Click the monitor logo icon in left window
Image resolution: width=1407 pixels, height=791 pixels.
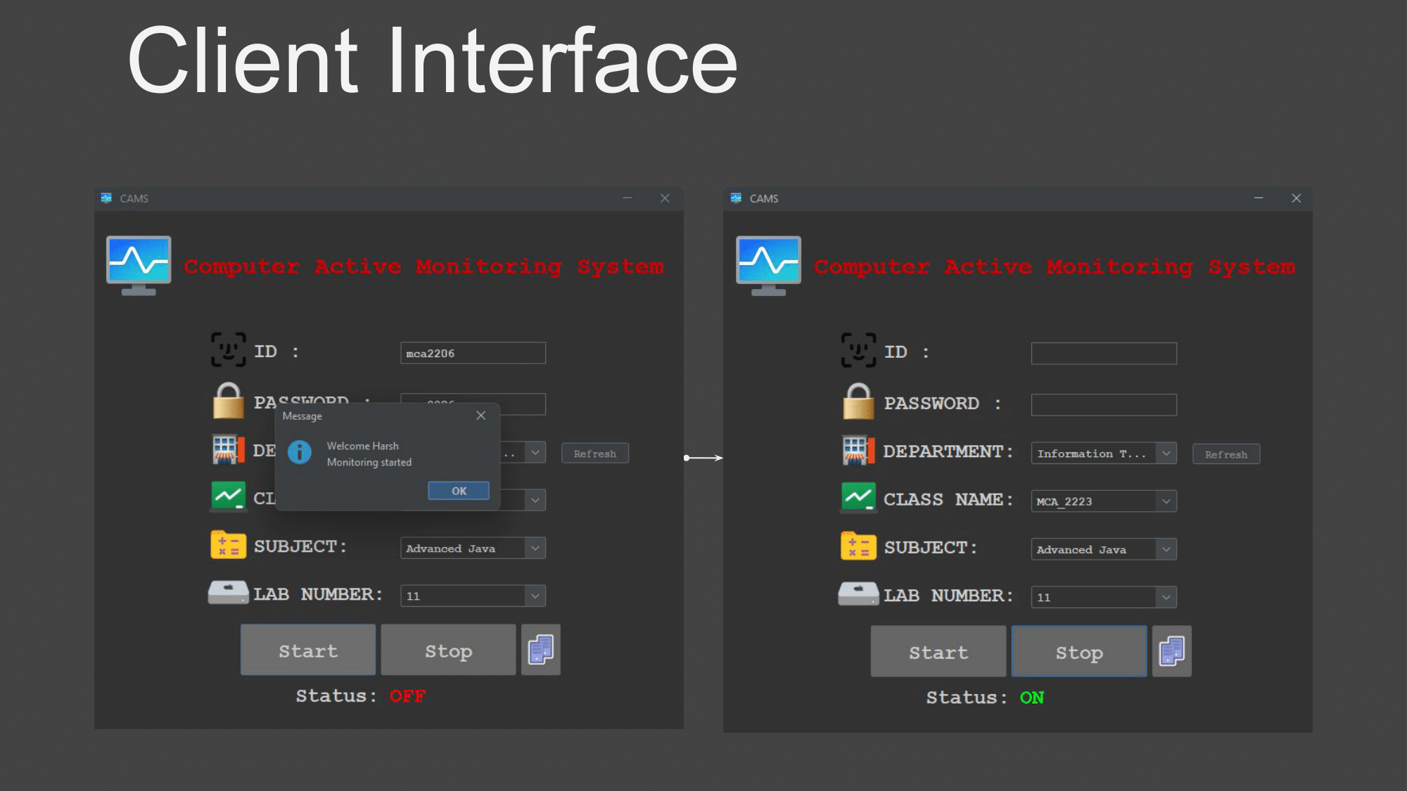(x=139, y=265)
